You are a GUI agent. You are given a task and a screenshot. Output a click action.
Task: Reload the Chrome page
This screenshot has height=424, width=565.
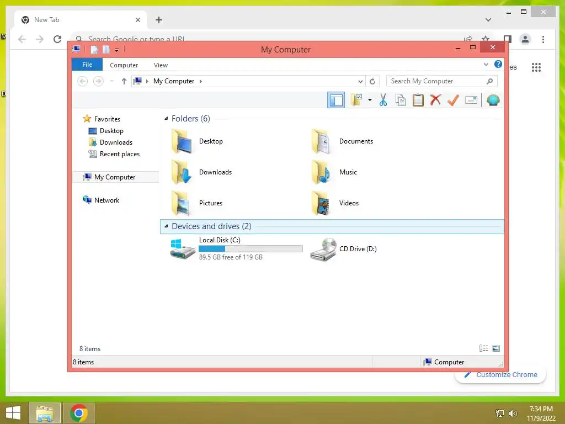pos(57,39)
